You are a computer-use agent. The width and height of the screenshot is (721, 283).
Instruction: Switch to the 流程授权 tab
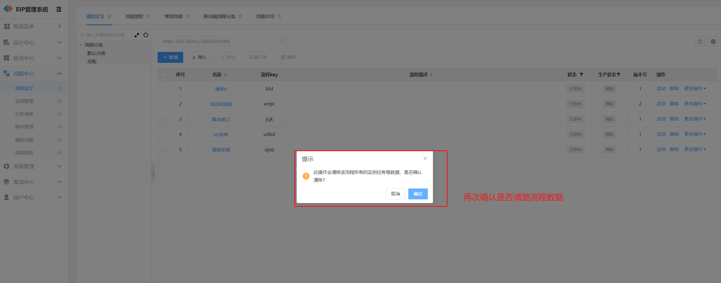pyautogui.click(x=134, y=16)
